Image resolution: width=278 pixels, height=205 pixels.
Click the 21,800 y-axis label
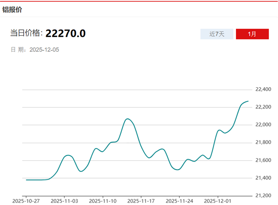pos(263,142)
